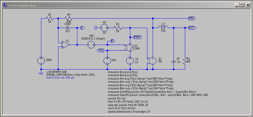Close the swimodgain.asc window

pyautogui.click(x=248, y=5)
